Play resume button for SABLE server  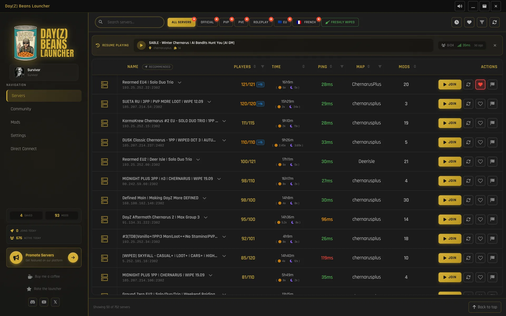pyautogui.click(x=141, y=45)
